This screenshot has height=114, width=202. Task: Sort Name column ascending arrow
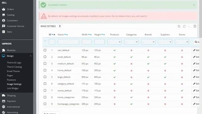67,35
